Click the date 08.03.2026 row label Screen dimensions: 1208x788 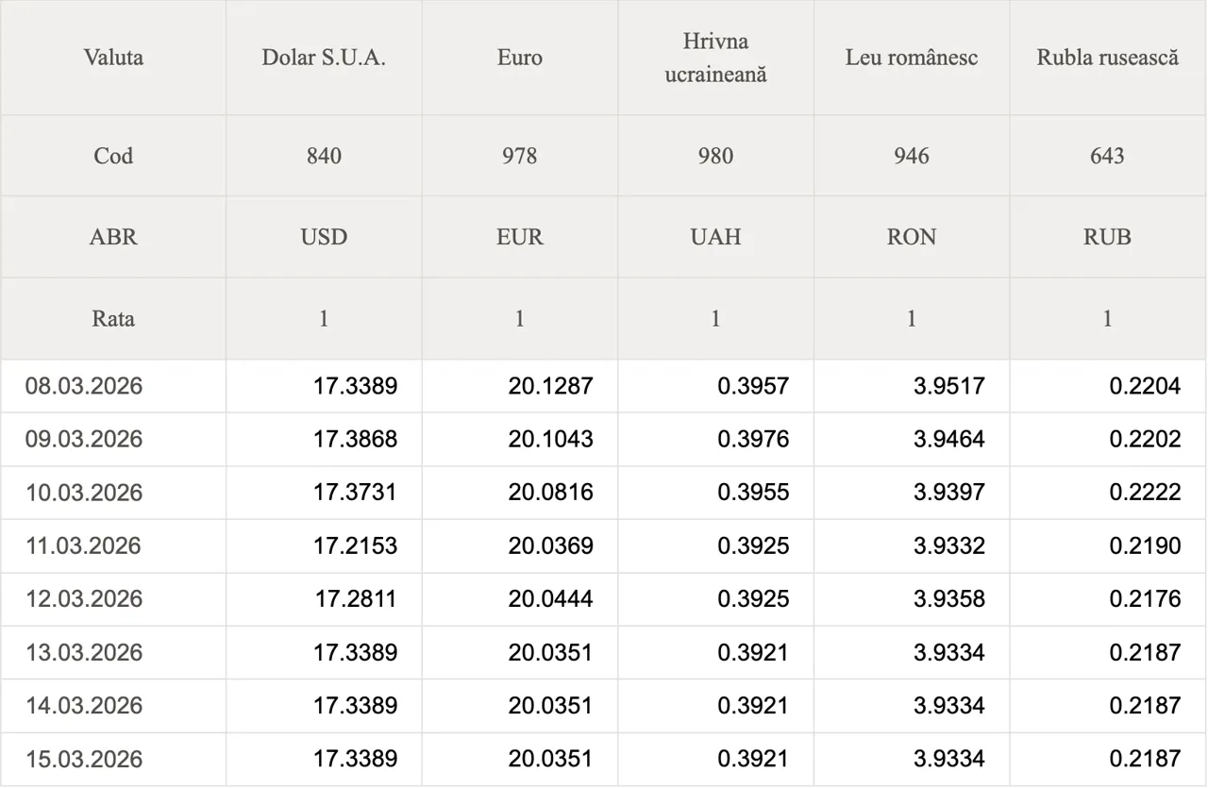[x=84, y=386]
